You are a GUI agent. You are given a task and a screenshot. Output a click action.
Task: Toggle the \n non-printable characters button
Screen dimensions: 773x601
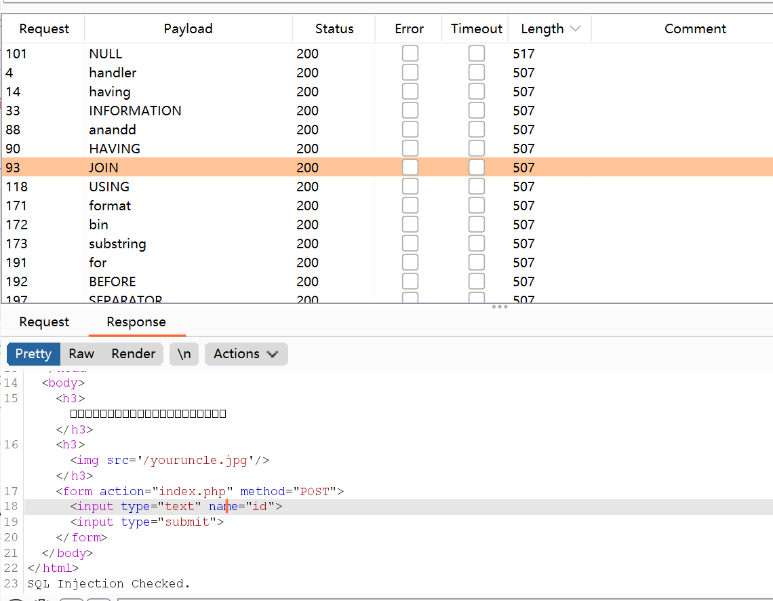pyautogui.click(x=184, y=353)
